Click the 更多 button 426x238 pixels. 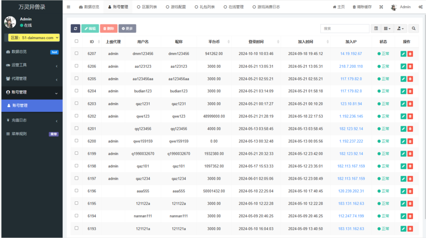(127, 29)
